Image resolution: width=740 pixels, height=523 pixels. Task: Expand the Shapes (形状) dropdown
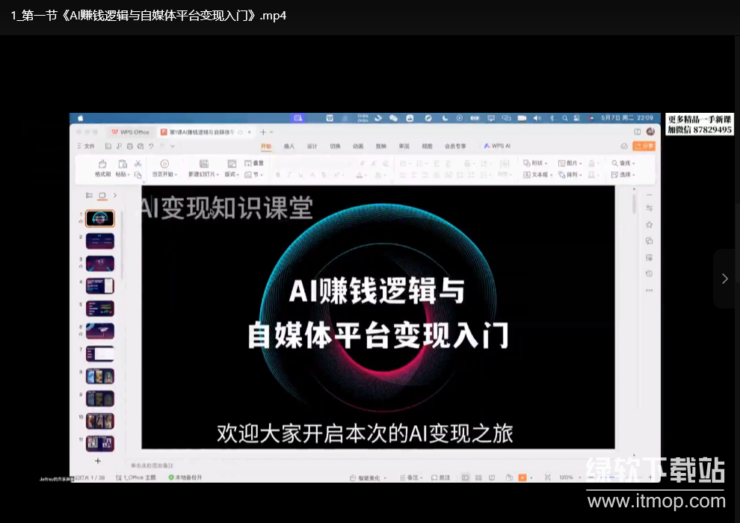tap(535, 163)
